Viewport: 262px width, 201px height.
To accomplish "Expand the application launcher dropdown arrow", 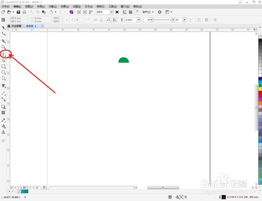I will (x=171, y=12).
